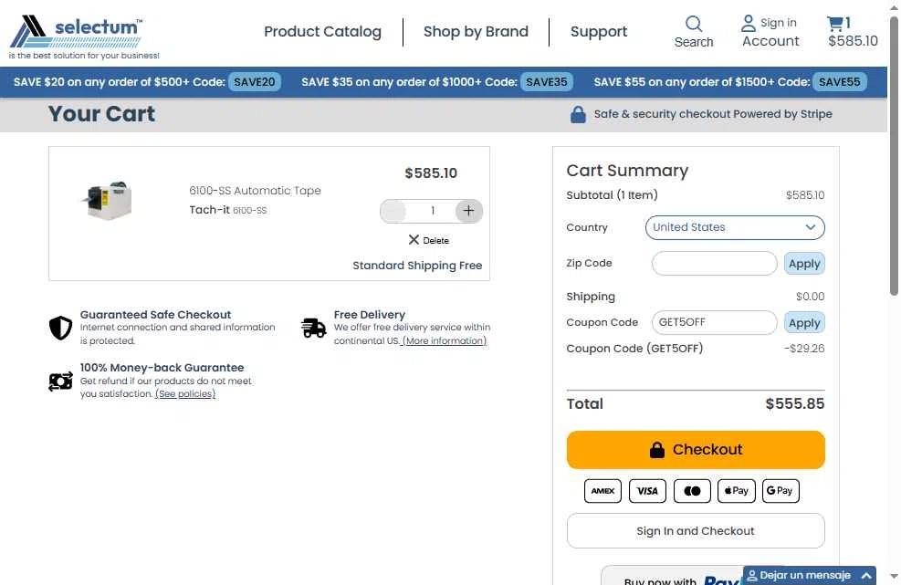901x585 pixels.
Task: Click the Google Pay icon
Action: [781, 491]
